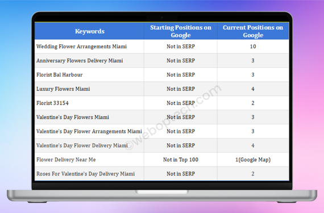This screenshot has height=213, width=324.
Task: Select Valentine's Day Flower Arrangements Miami row
Action: coord(162,131)
